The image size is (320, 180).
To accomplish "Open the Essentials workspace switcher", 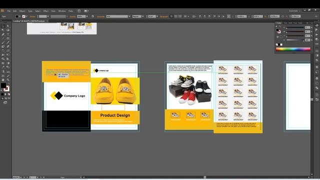I will click(294, 11).
